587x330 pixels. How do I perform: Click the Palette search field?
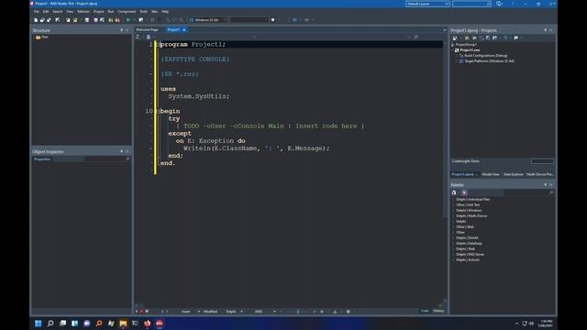[528, 192]
